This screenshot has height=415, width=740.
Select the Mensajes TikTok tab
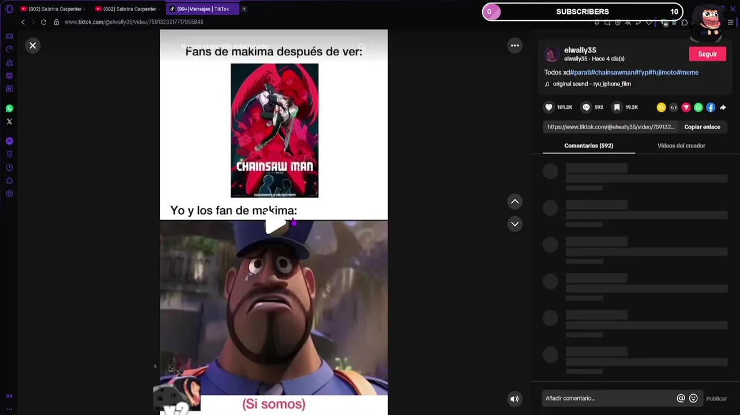[202, 9]
